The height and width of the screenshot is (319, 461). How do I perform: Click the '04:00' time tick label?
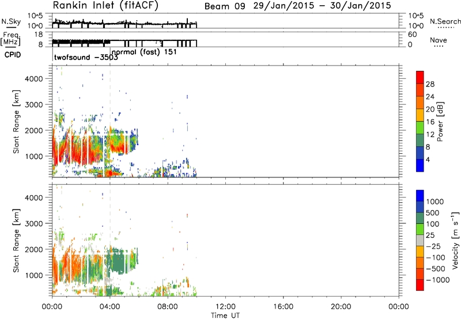pyautogui.click(x=110, y=307)
